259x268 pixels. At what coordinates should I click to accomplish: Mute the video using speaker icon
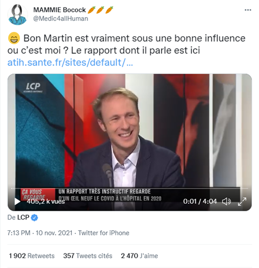(x=227, y=202)
